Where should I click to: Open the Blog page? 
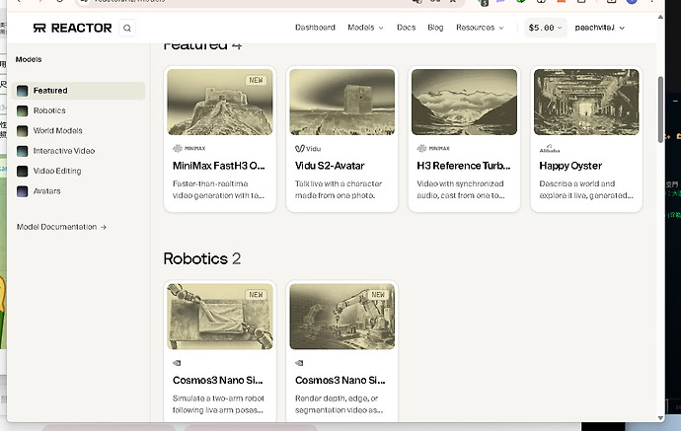(435, 28)
